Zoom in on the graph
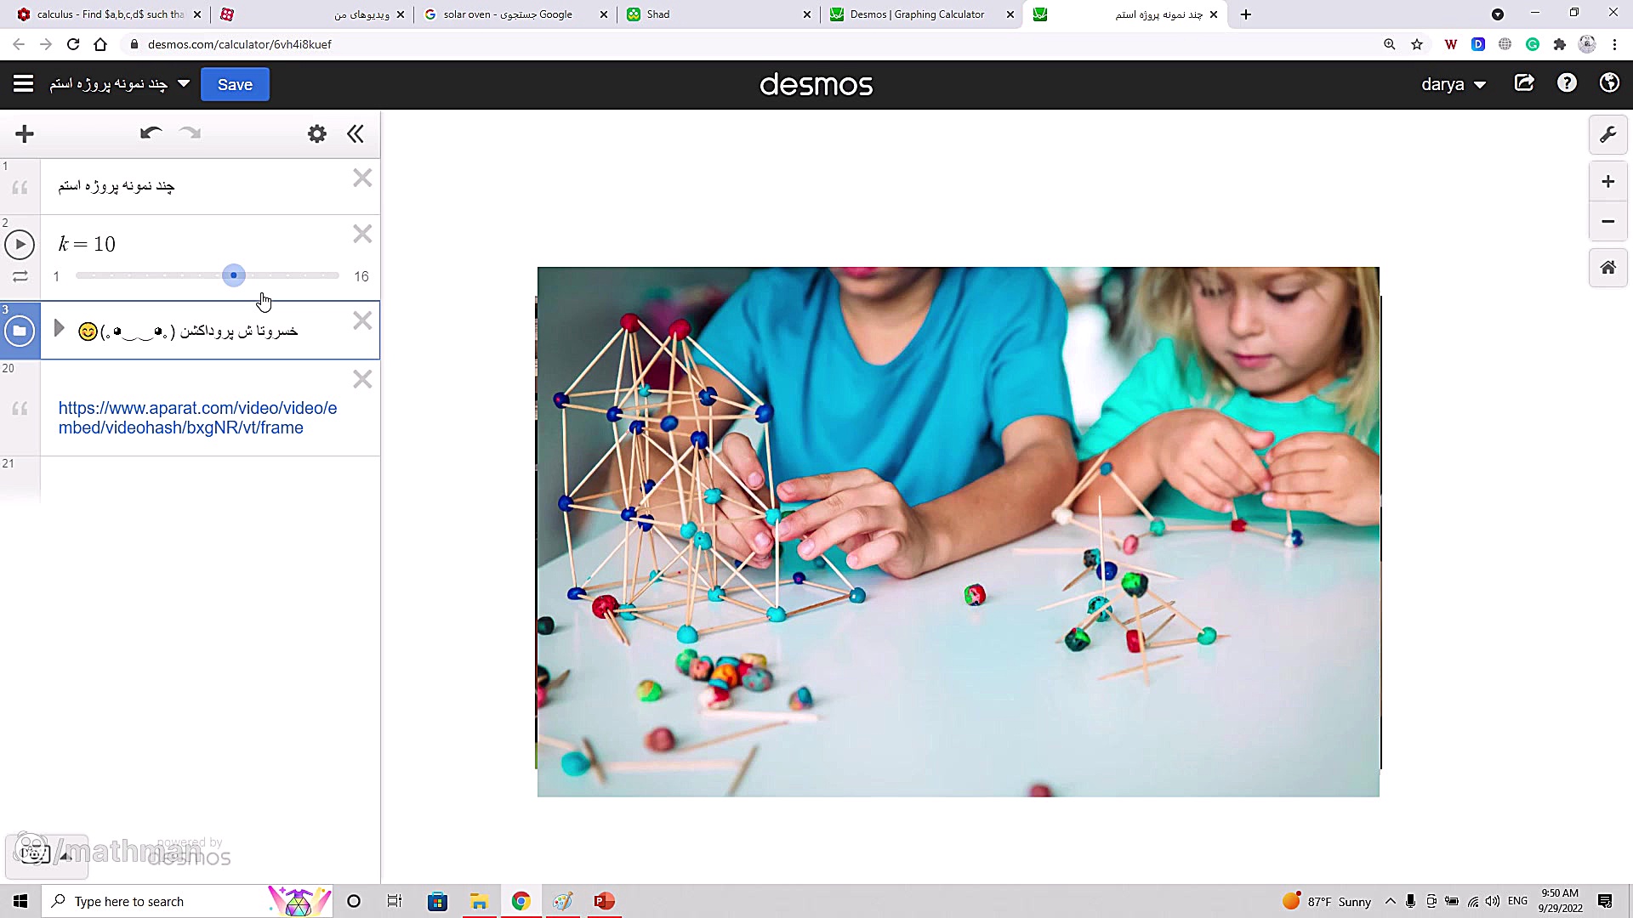 tap(1607, 182)
